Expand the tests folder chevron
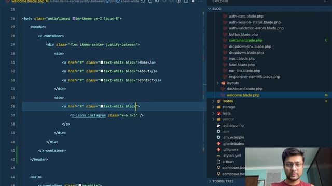This screenshot has height=186, width=332. click(x=213, y=114)
